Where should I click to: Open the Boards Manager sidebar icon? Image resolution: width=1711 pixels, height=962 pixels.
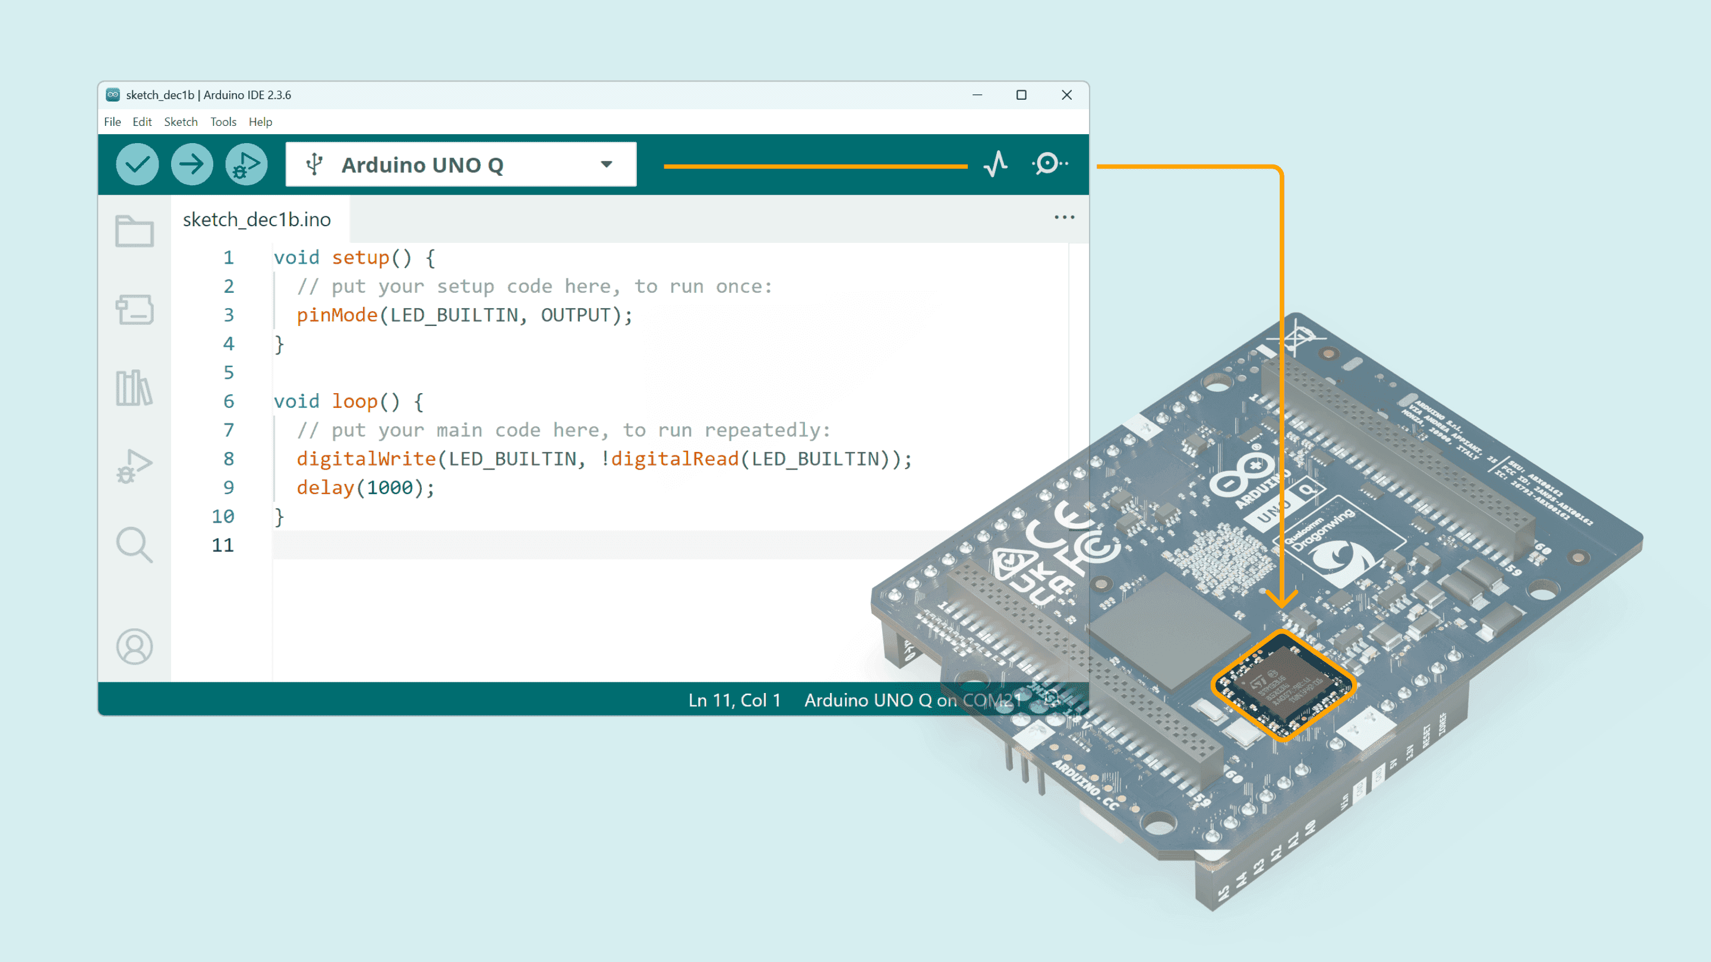[134, 309]
